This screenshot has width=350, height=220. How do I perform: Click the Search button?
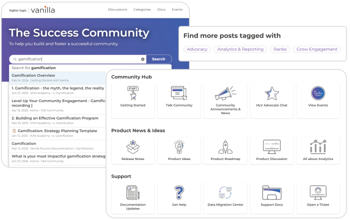click(x=158, y=59)
